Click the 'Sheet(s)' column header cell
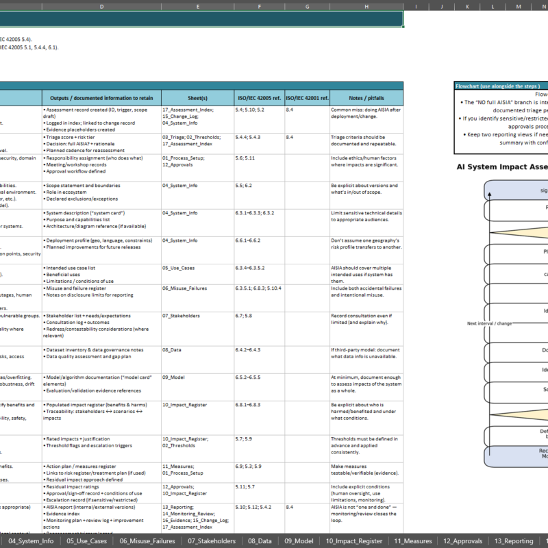548x548 pixels. (197, 97)
